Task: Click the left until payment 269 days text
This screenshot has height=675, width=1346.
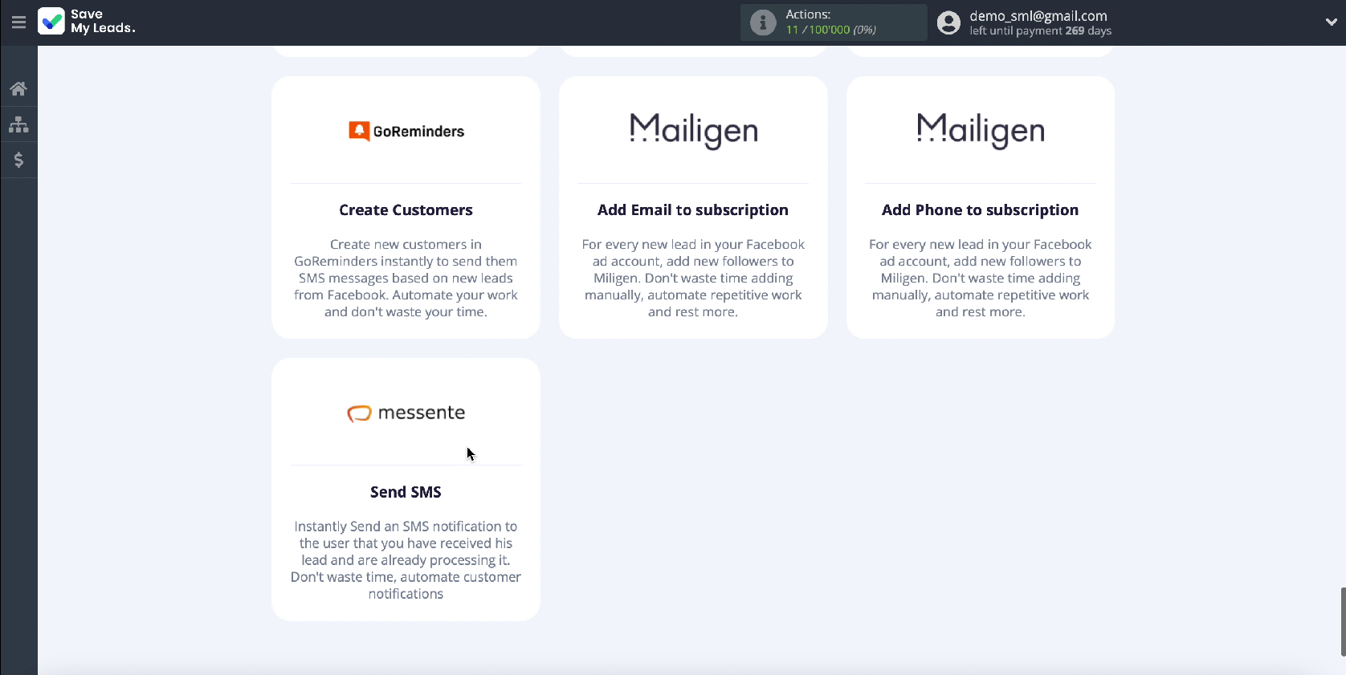Action: 1041,30
